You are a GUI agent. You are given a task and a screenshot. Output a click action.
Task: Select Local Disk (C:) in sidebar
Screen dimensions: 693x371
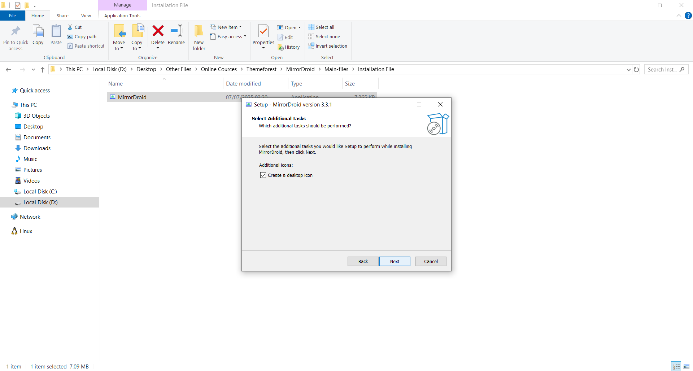(x=36, y=191)
